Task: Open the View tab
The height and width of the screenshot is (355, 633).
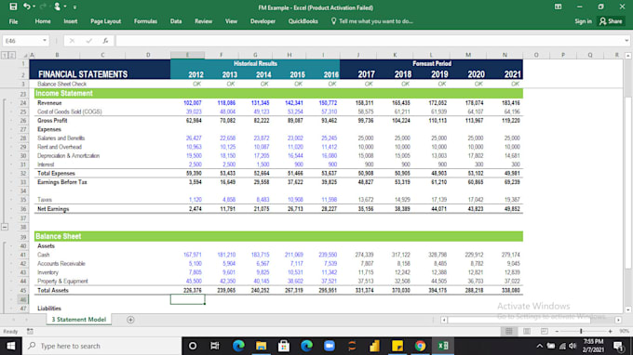Action: click(x=231, y=21)
